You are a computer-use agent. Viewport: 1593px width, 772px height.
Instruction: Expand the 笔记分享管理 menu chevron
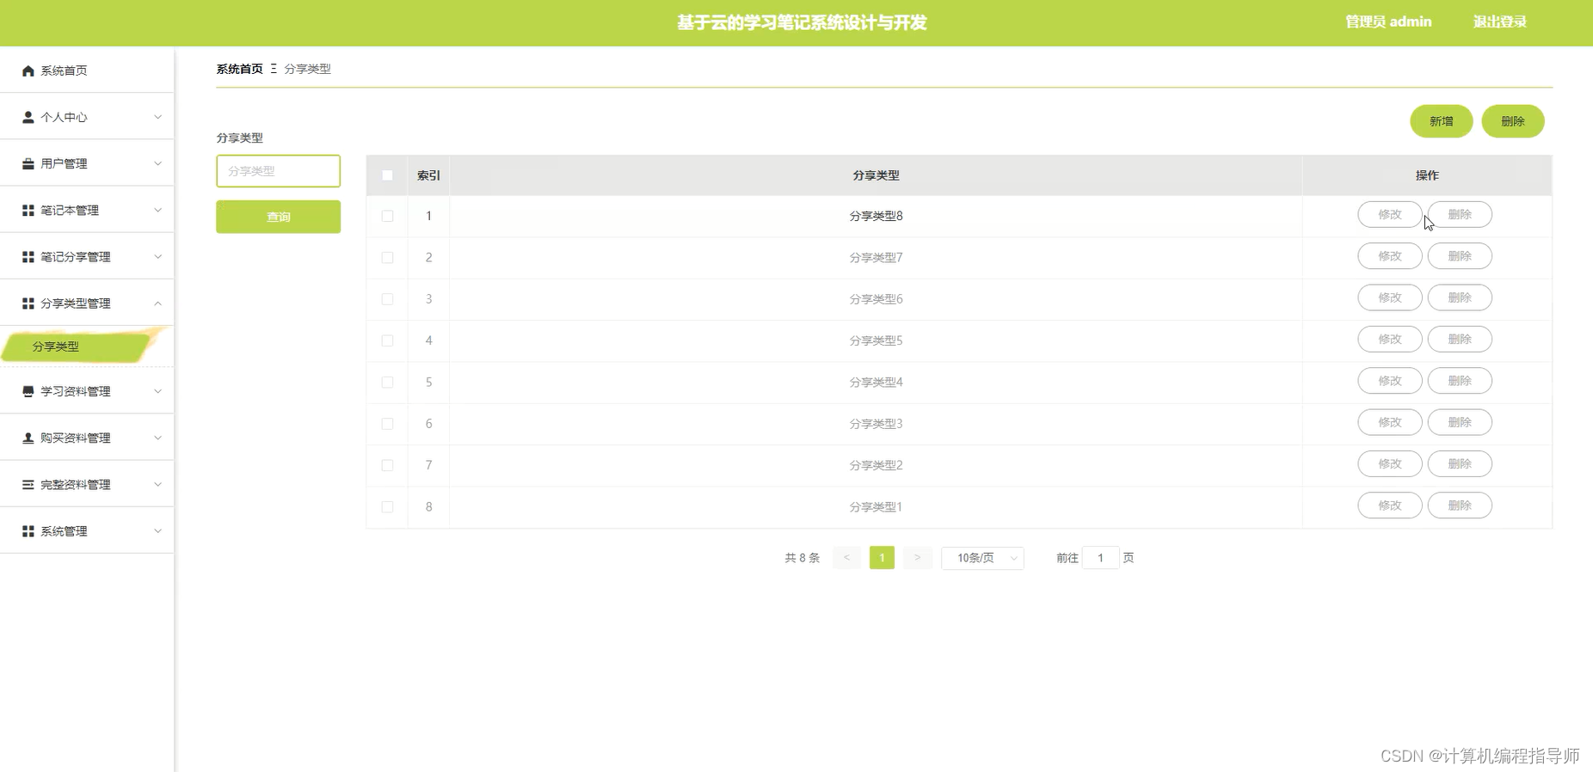pyautogui.click(x=157, y=257)
